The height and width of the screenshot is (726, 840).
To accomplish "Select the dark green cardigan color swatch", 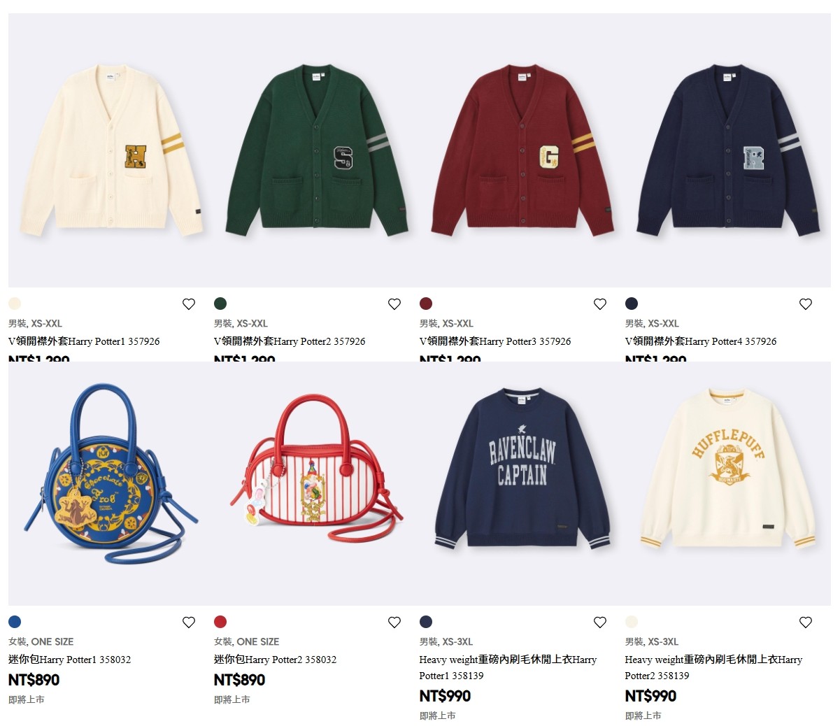I will (220, 304).
